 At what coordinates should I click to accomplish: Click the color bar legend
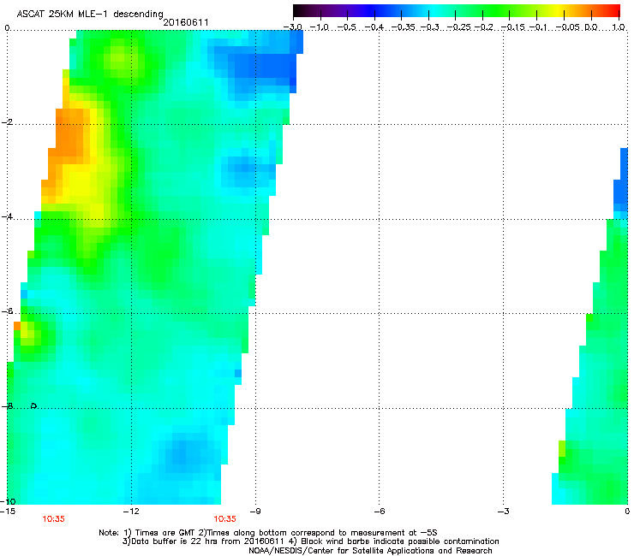click(457, 11)
